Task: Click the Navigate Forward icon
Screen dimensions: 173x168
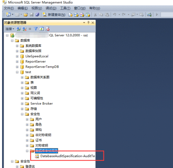Action: [x=142, y=15]
